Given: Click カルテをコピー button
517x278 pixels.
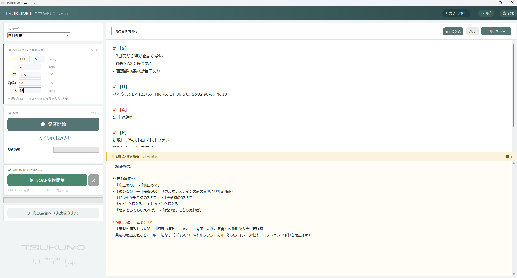Looking at the screenshot, I should 496,31.
